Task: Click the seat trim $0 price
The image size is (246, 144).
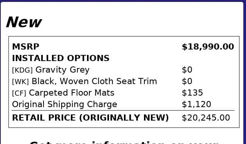Action: [x=187, y=81]
